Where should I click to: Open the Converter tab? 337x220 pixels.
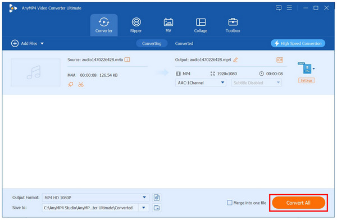click(104, 25)
